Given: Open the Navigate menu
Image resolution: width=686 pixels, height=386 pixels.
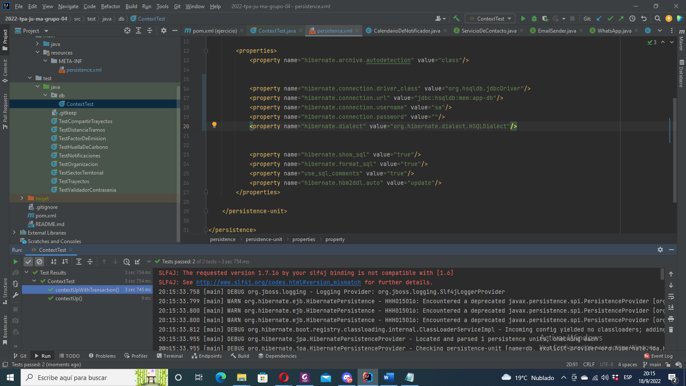Looking at the screenshot, I should tap(69, 6).
